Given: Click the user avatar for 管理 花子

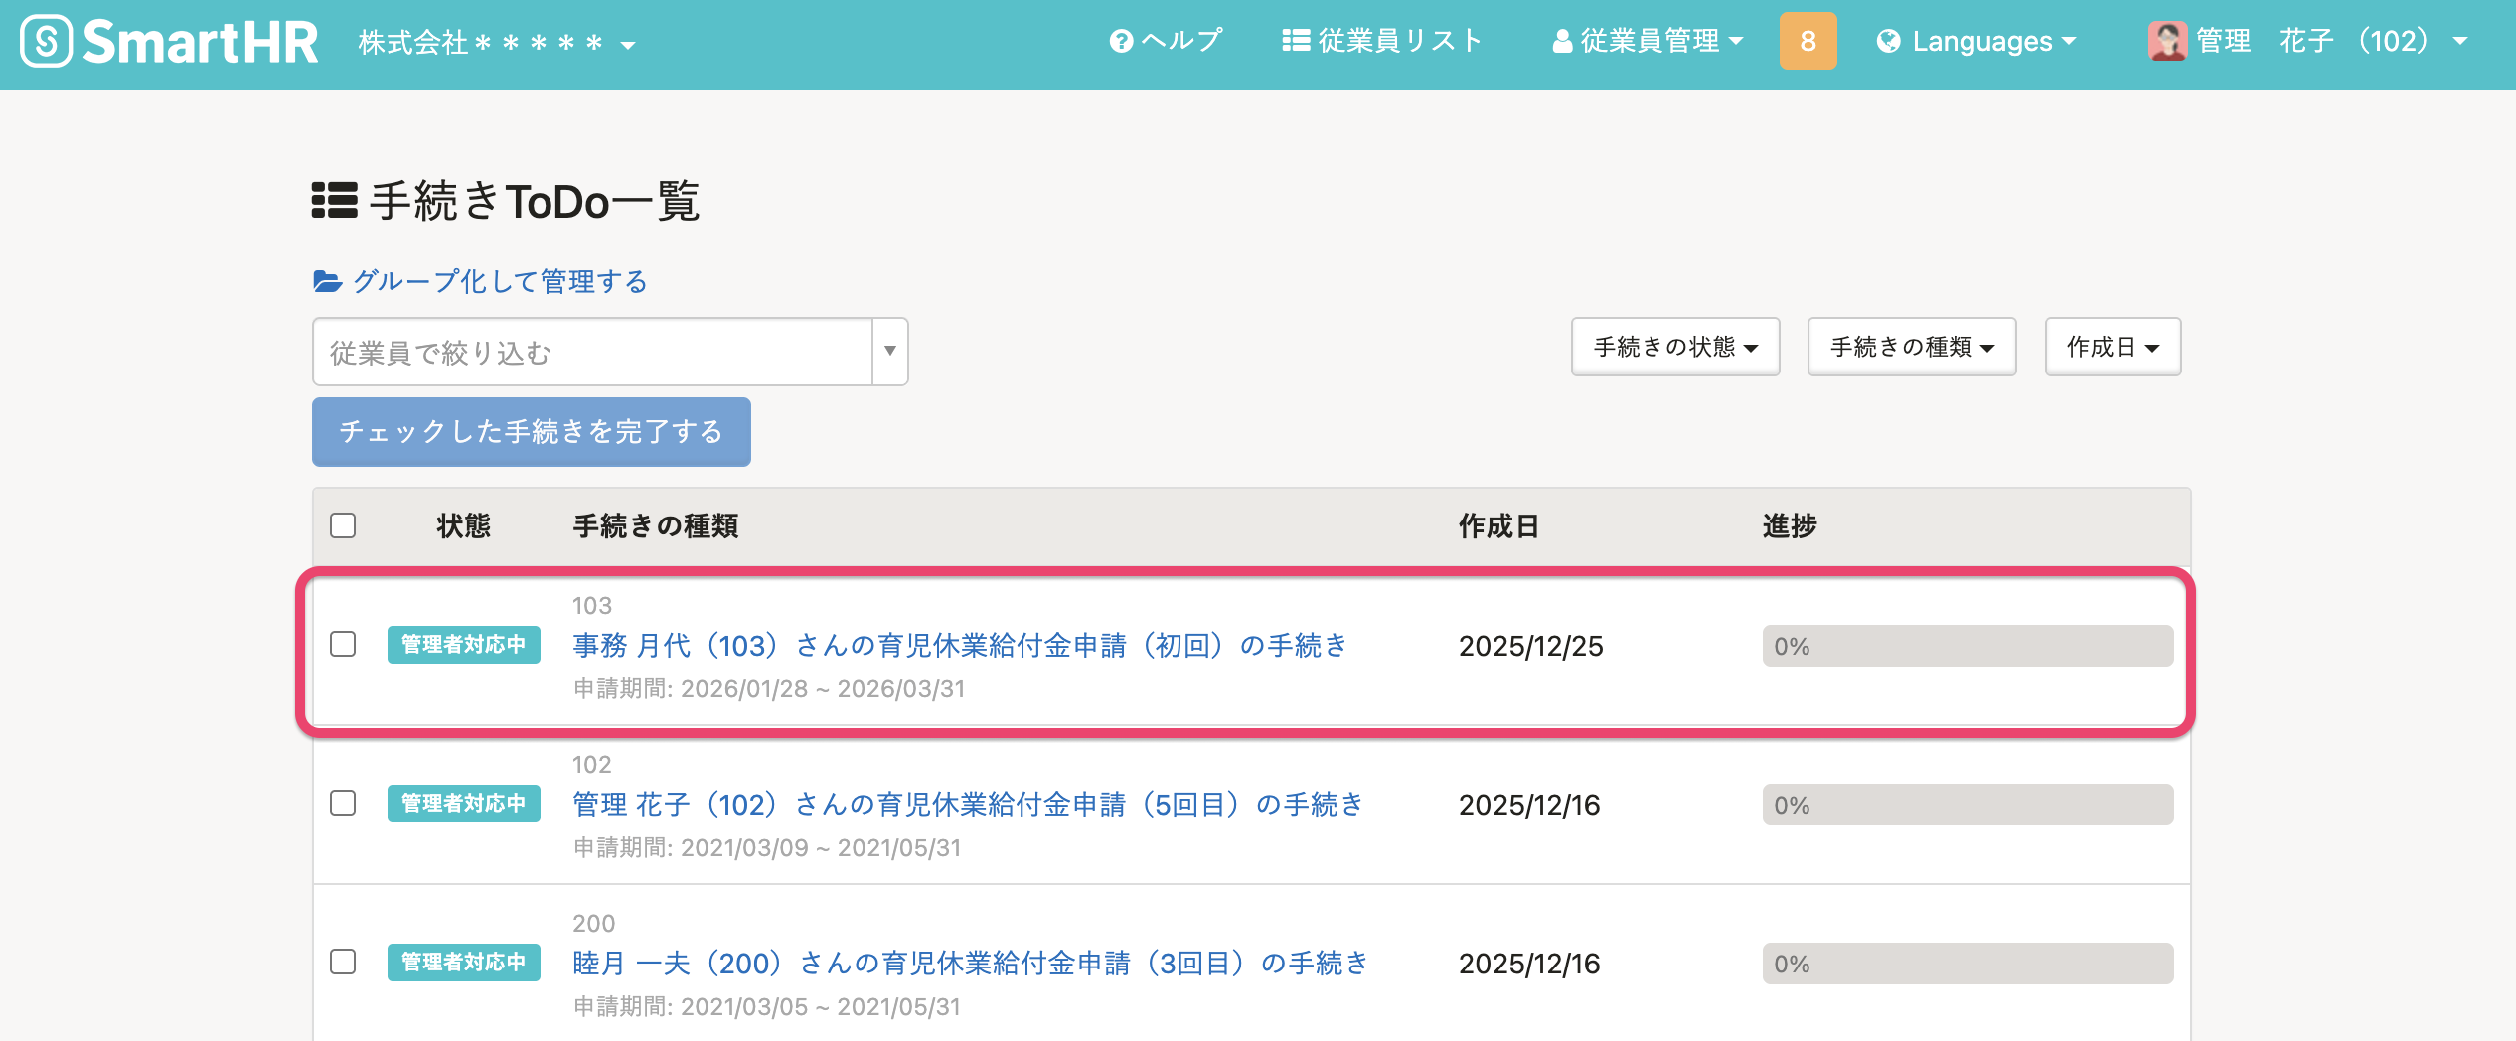Looking at the screenshot, I should 2167,42.
